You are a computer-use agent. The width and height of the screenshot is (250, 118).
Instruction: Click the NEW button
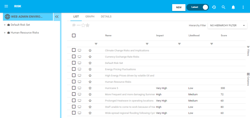[179, 7]
